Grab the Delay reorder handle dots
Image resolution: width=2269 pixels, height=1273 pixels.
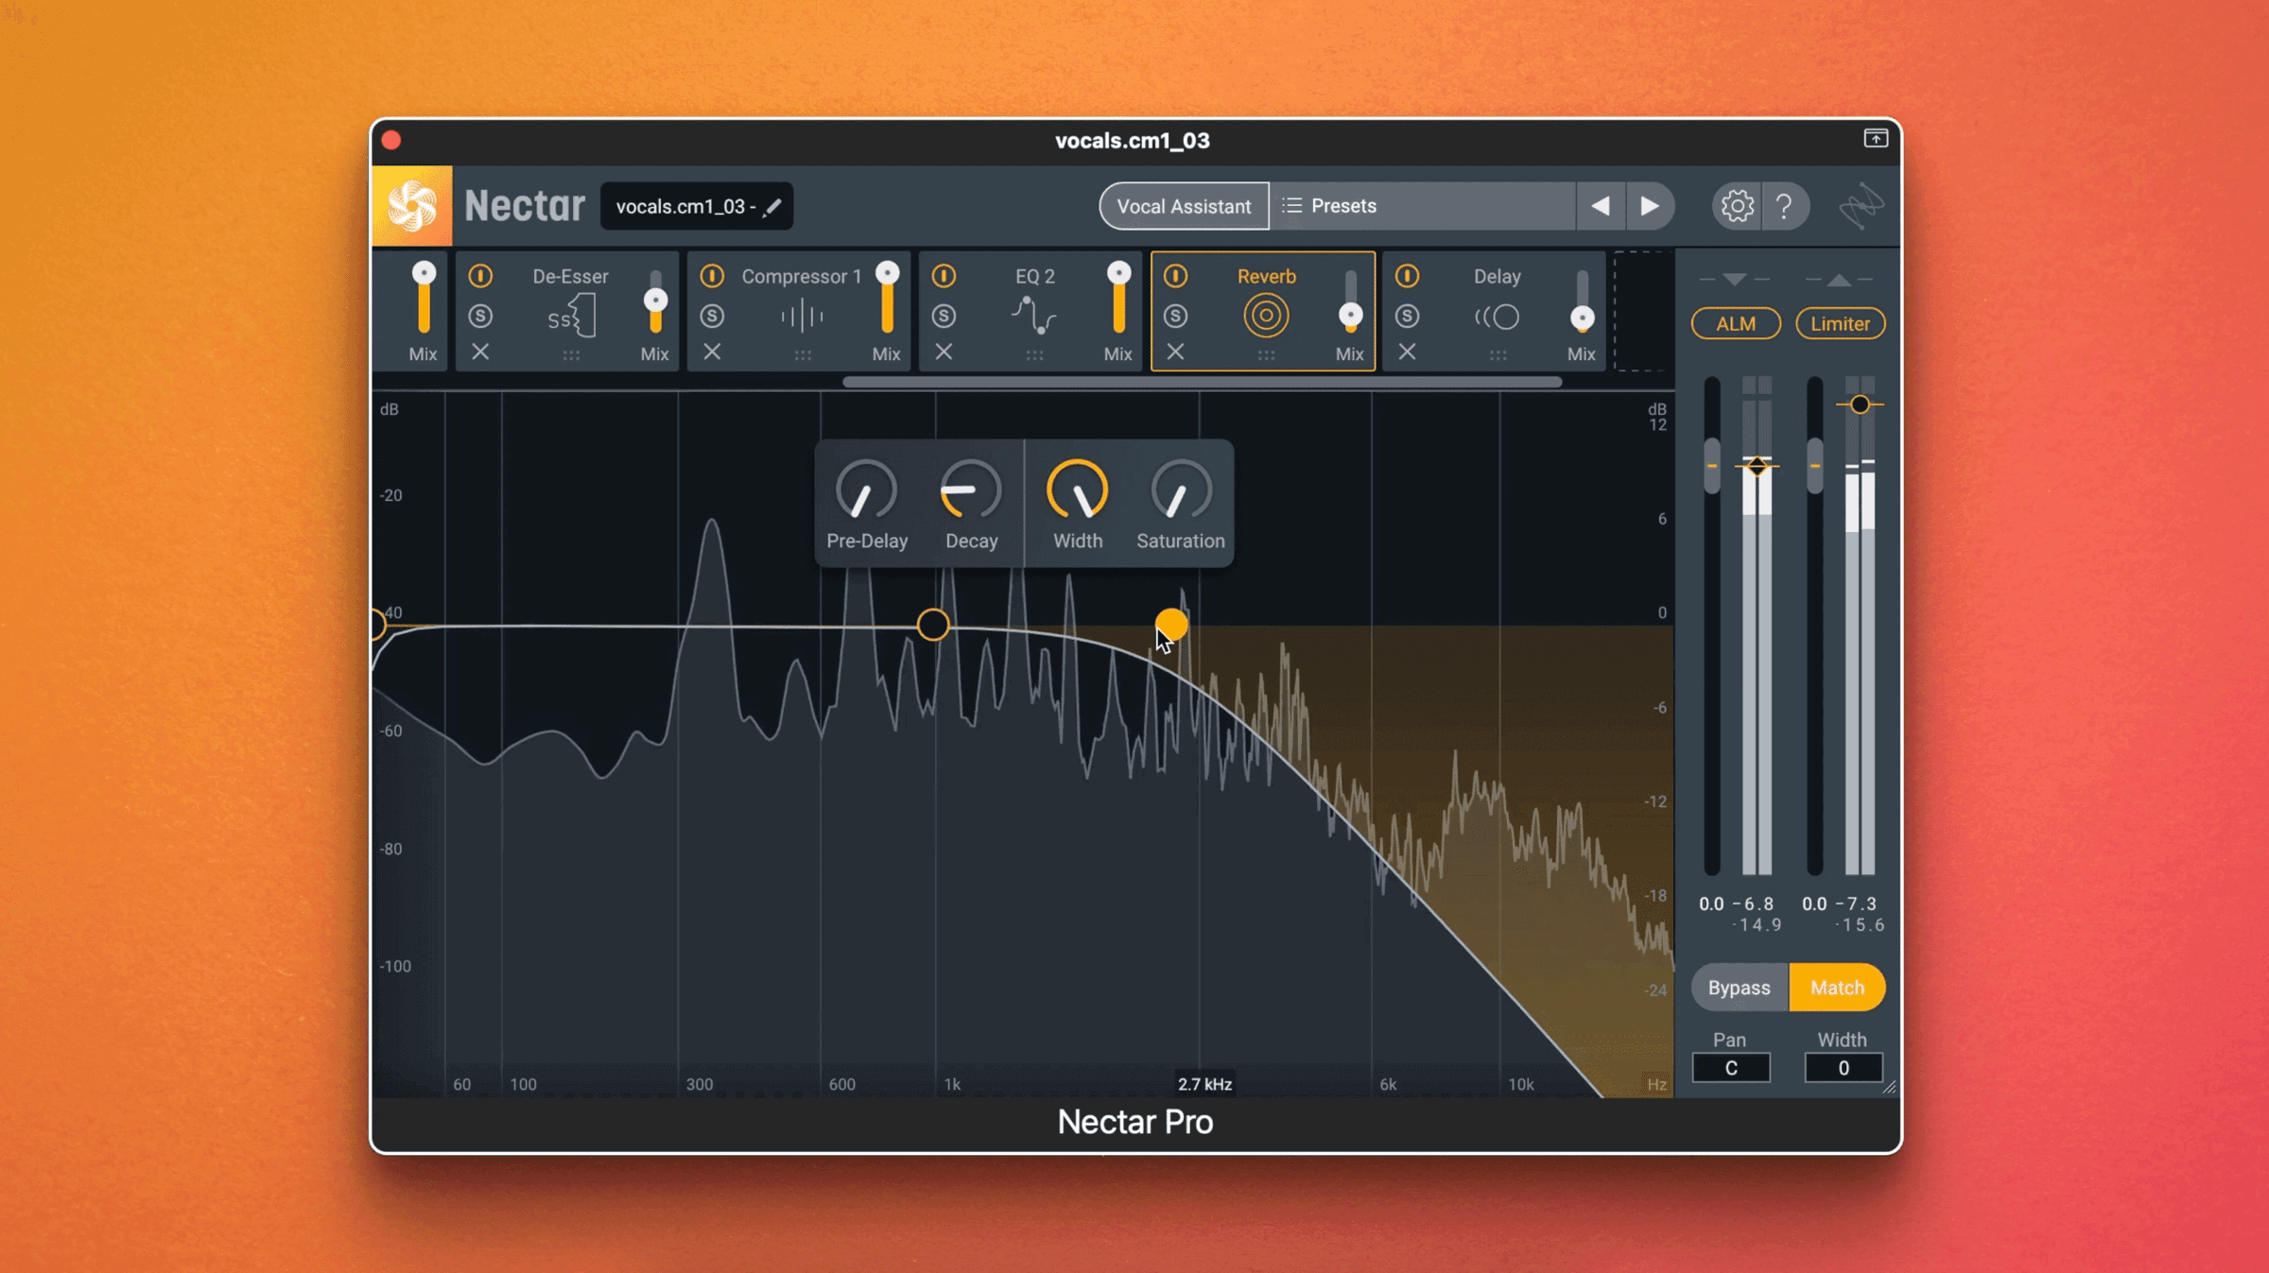point(1498,355)
